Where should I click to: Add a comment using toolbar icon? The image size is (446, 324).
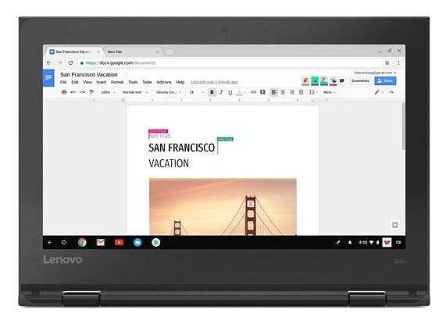click(262, 92)
